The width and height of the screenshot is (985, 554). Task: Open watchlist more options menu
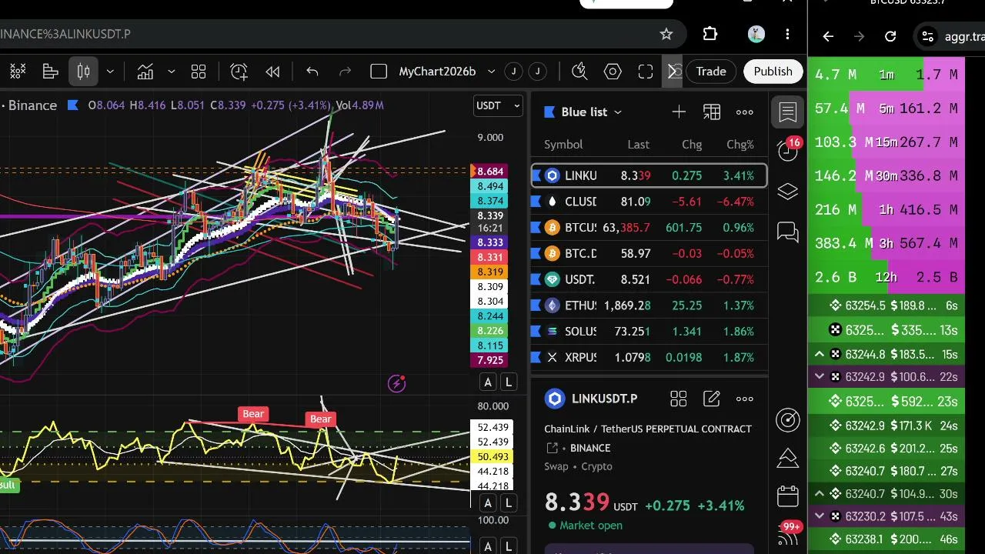click(x=745, y=112)
